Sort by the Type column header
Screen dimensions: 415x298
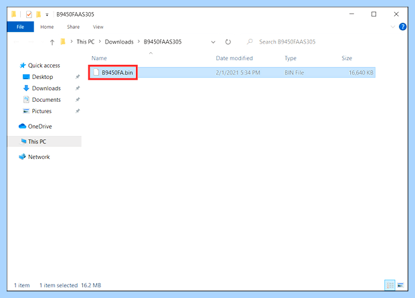(x=290, y=58)
